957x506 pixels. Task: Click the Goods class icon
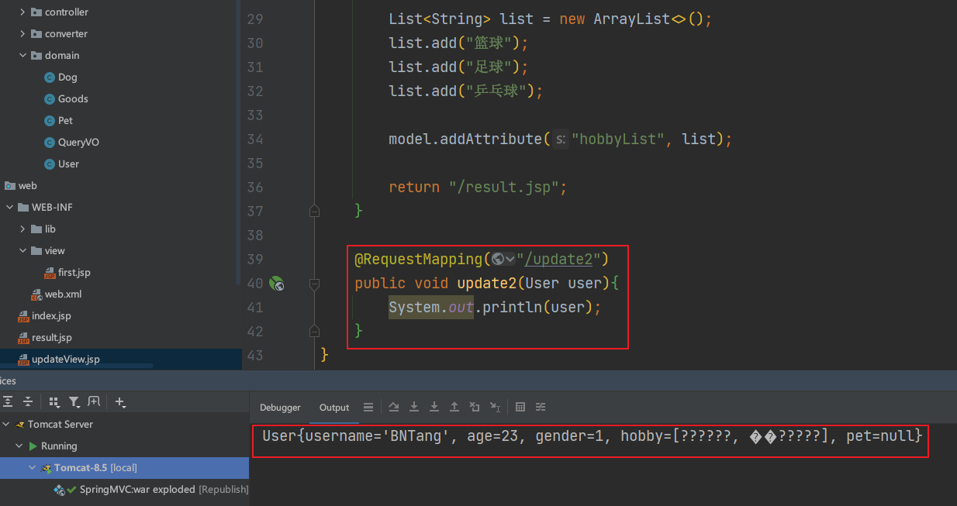pos(50,99)
